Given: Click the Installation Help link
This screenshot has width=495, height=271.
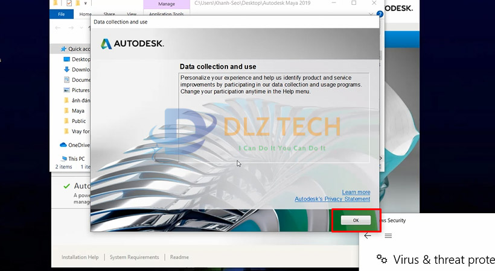Looking at the screenshot, I should [x=80, y=257].
